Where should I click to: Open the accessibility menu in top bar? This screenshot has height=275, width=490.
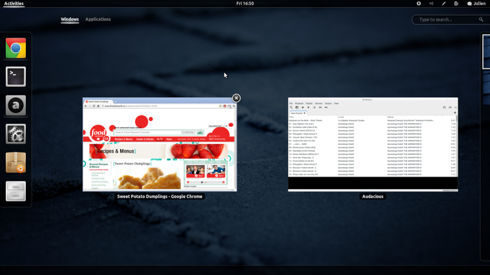[x=419, y=3]
